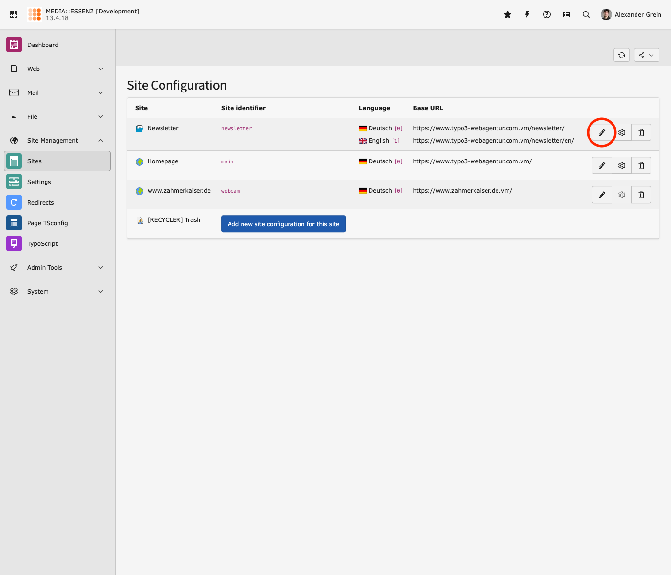Open the flush cache lightning icon
Screen dimensions: 671x575
coord(527,15)
